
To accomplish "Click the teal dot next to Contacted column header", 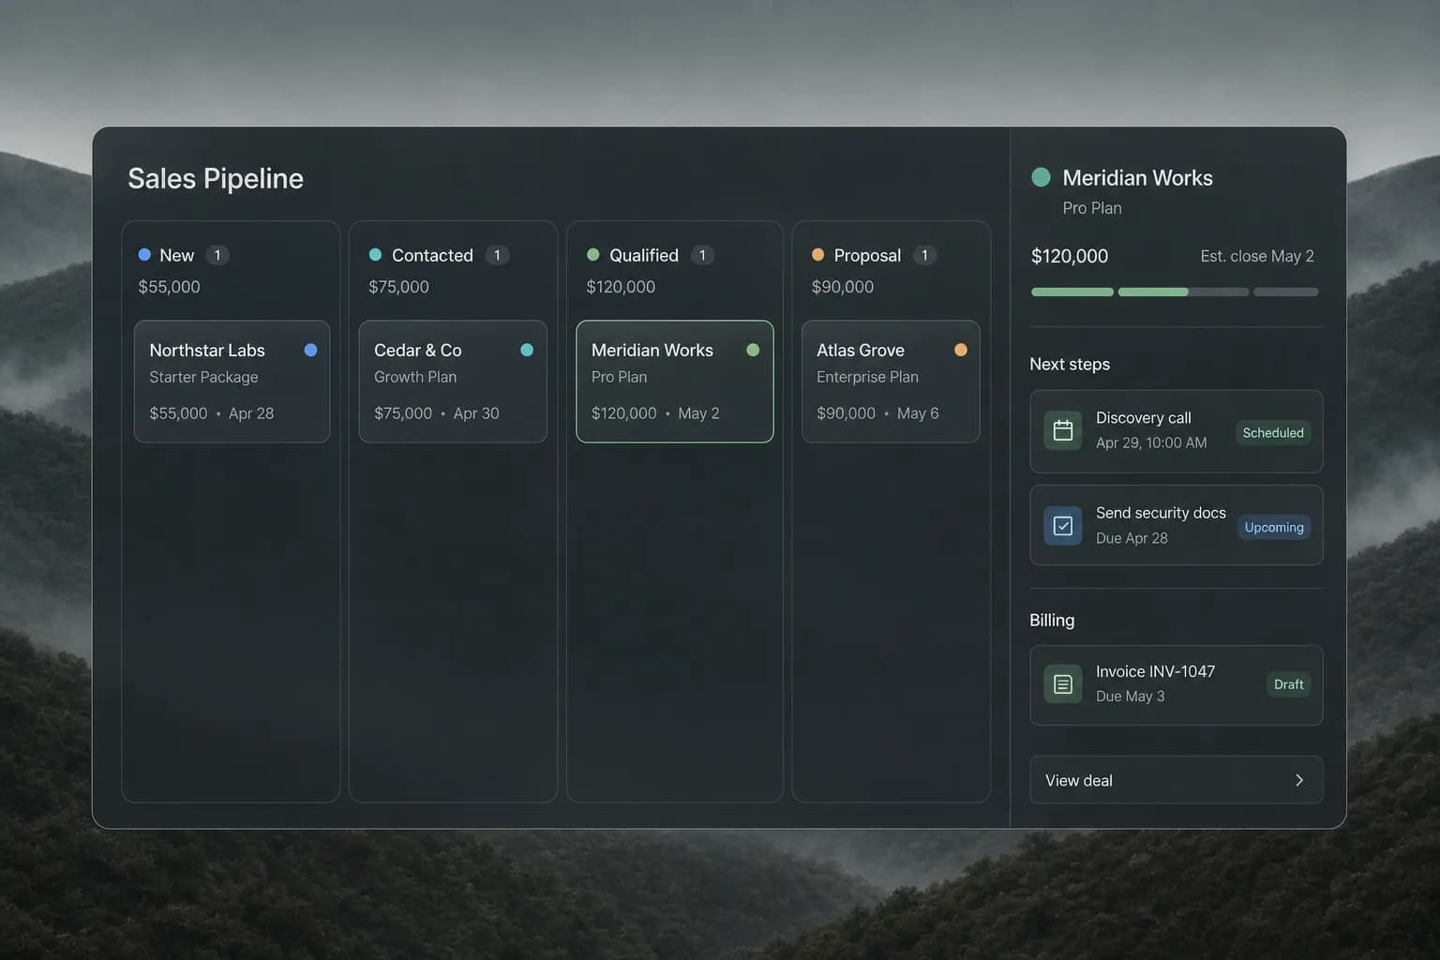I will click(x=375, y=254).
